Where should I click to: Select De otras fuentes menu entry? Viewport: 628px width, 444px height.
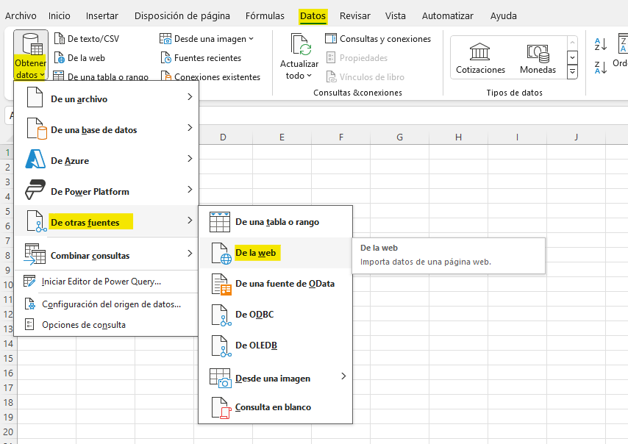point(106,221)
